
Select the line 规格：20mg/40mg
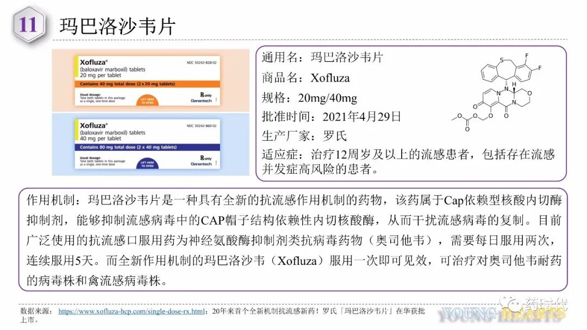309,98
